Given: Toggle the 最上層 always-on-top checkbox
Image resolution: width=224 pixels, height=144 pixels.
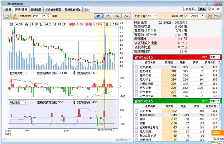Looking at the screenshot, I should click(210, 9).
